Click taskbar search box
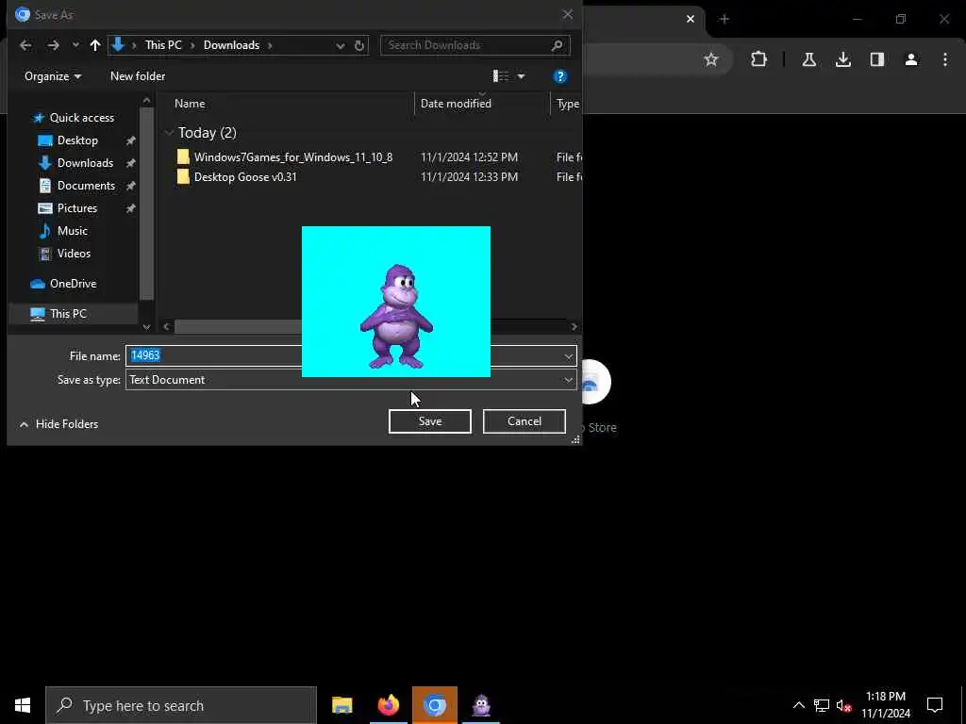The image size is (966, 724). tap(181, 705)
